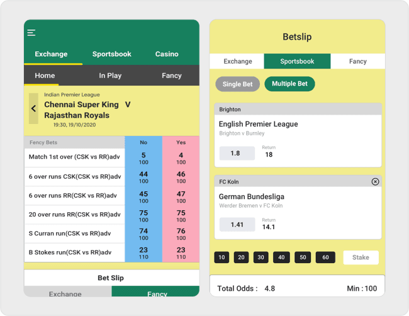Switch Betslip to the Exchange tab
Screen dimensions: 409x316
[238, 62]
